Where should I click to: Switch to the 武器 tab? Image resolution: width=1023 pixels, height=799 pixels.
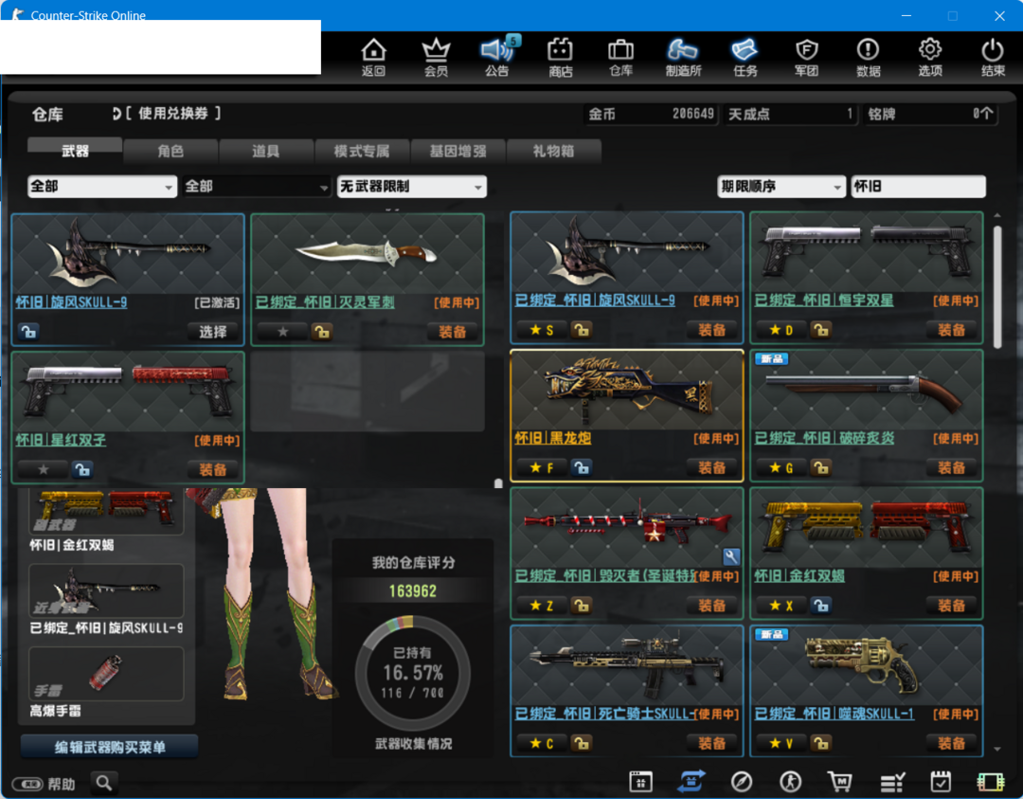click(x=75, y=151)
